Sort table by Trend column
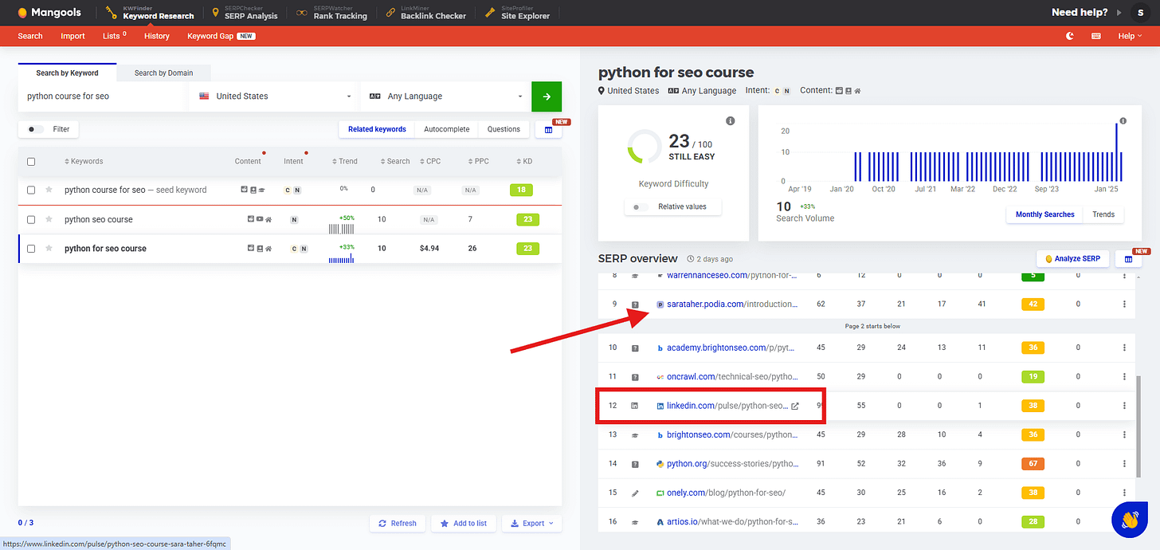 [x=344, y=161]
